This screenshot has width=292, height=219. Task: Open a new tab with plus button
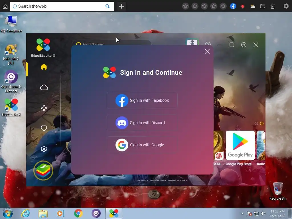[x=121, y=6]
